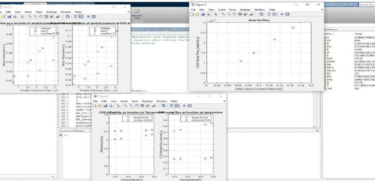The width and height of the screenshot is (375, 181).
Task: Open Window menu in Figure 2
Action: (162, 101)
